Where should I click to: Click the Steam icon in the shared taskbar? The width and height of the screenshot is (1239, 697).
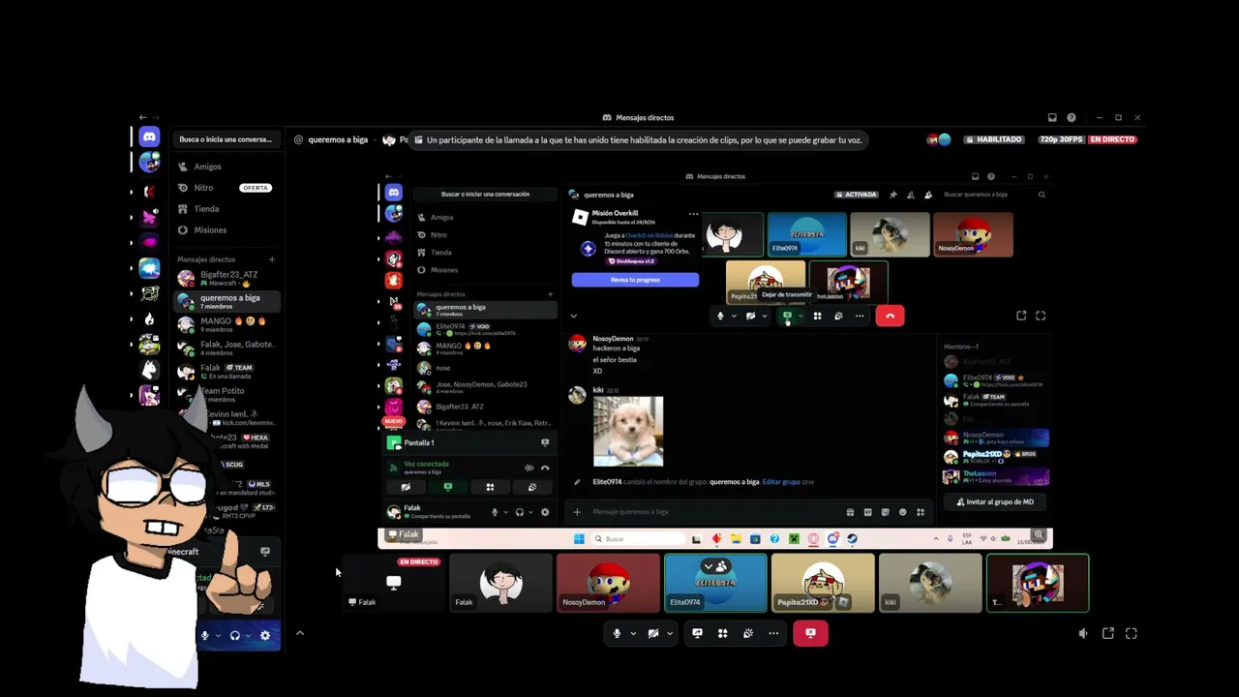click(x=852, y=539)
